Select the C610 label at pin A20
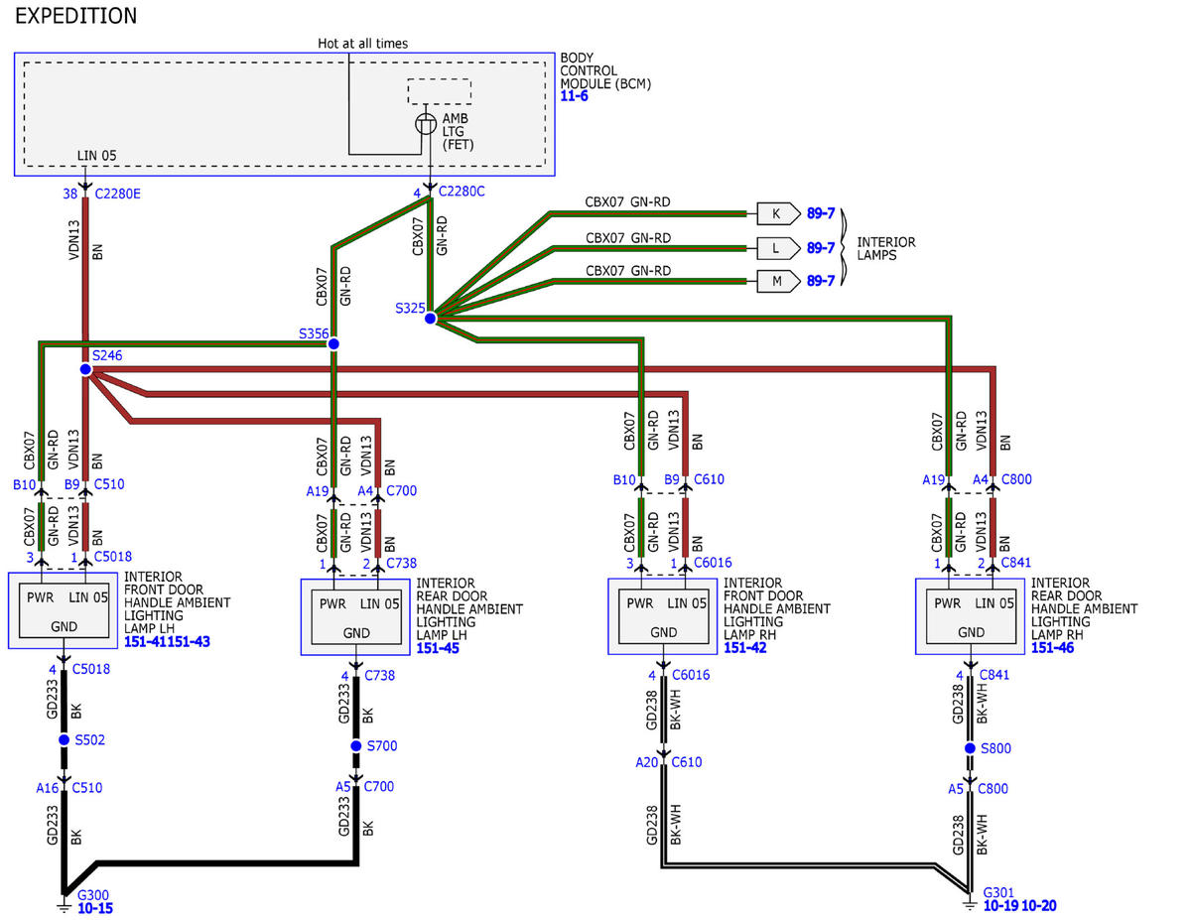Image resolution: width=1191 pixels, height=920 pixels. click(687, 762)
